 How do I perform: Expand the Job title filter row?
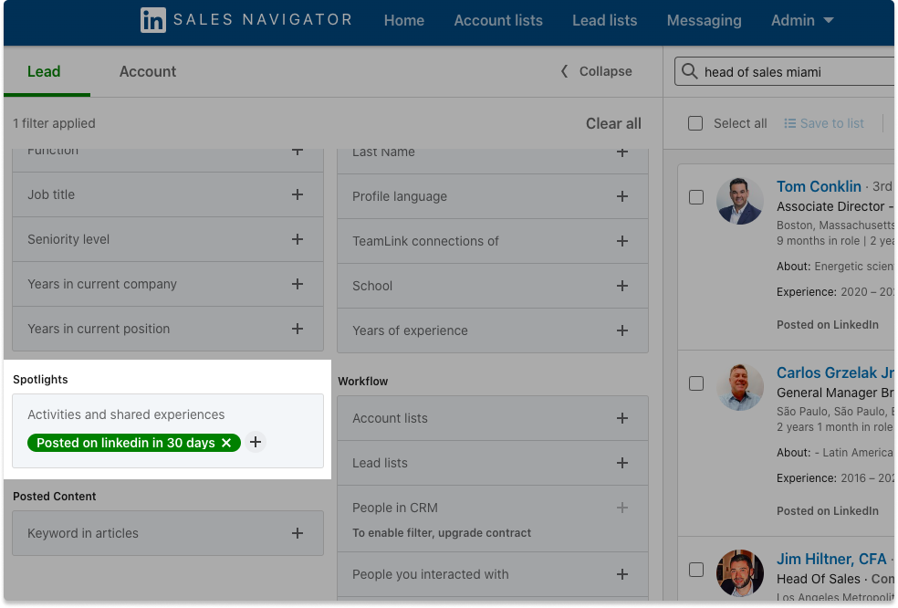coord(168,194)
